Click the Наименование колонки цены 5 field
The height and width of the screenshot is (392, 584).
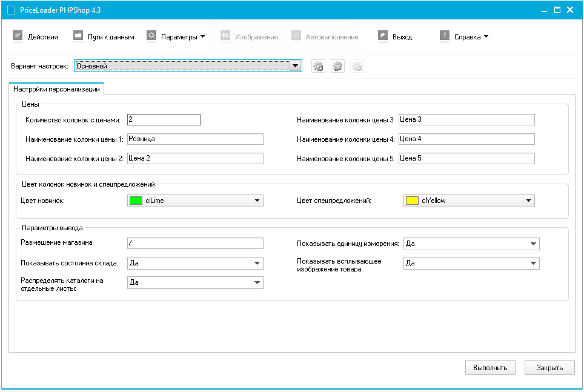[x=466, y=158]
